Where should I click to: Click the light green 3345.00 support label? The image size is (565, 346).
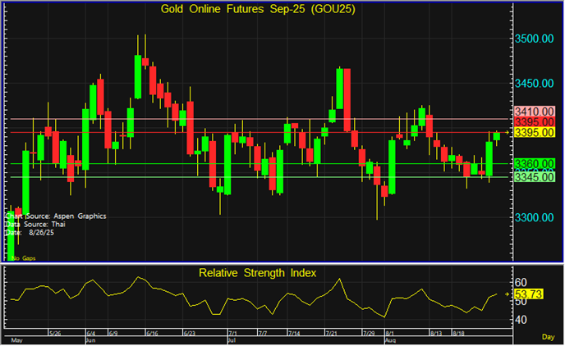[534, 177]
